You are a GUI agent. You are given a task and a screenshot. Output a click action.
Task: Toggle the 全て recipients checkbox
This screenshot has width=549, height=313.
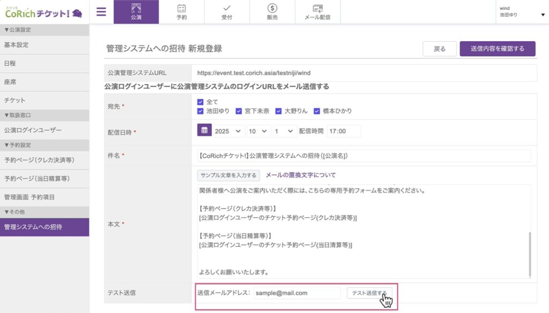201,102
